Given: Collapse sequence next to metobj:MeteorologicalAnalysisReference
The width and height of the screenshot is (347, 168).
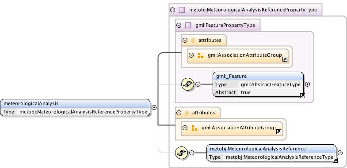Looking at the screenshot, I should [192, 153].
